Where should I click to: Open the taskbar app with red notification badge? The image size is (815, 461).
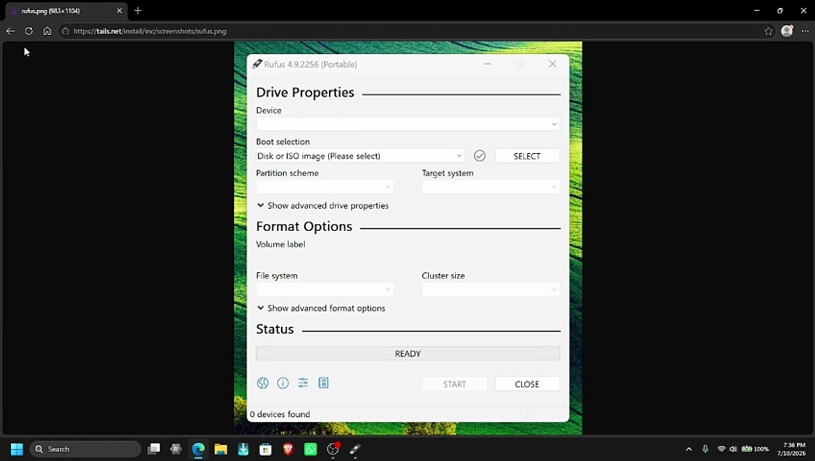pos(333,449)
